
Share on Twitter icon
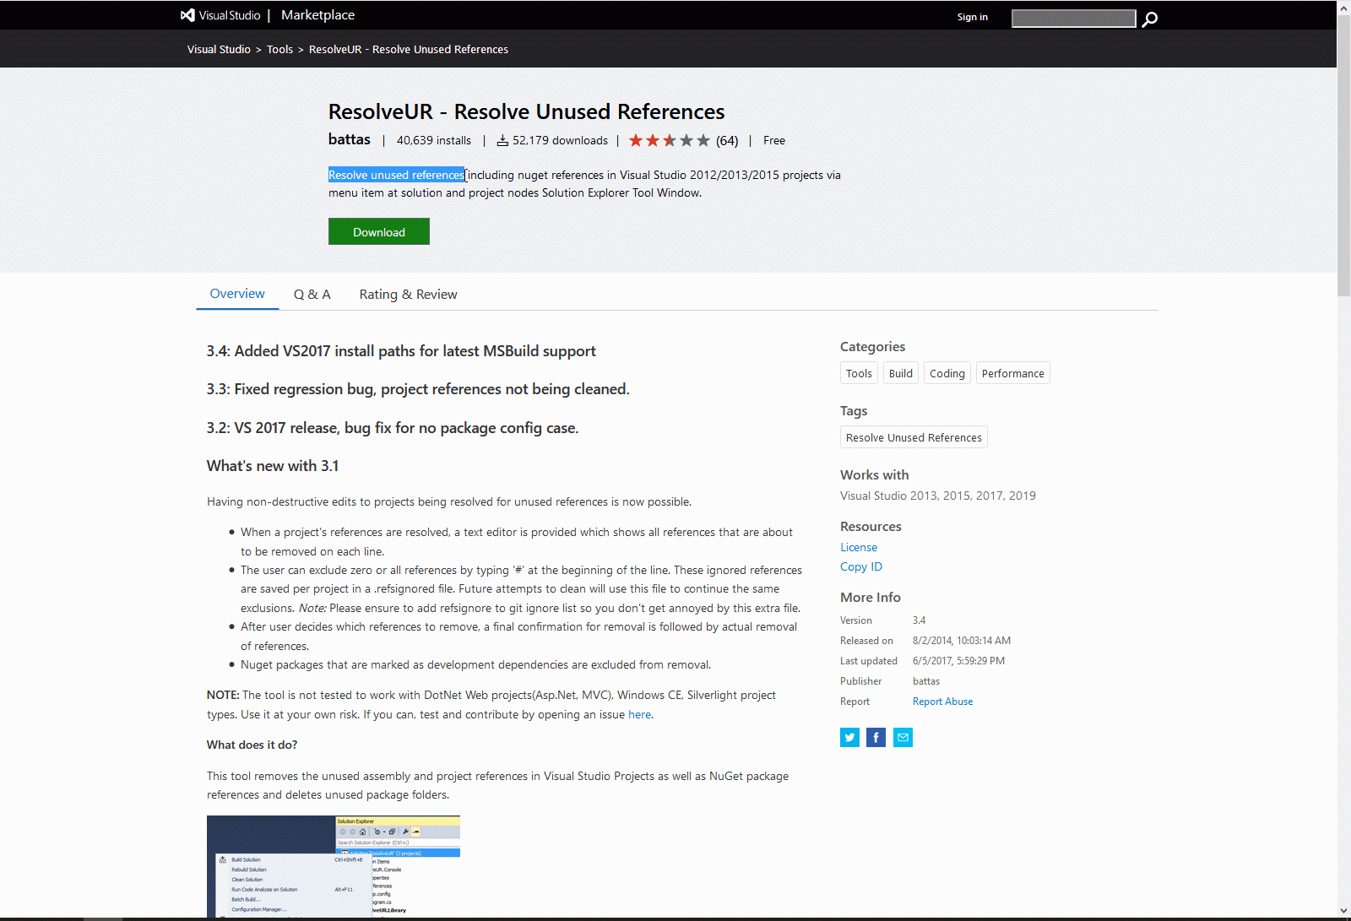pyautogui.click(x=849, y=738)
